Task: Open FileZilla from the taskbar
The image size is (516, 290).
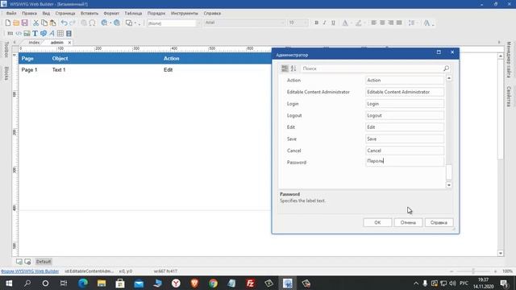Action: [x=251, y=283]
